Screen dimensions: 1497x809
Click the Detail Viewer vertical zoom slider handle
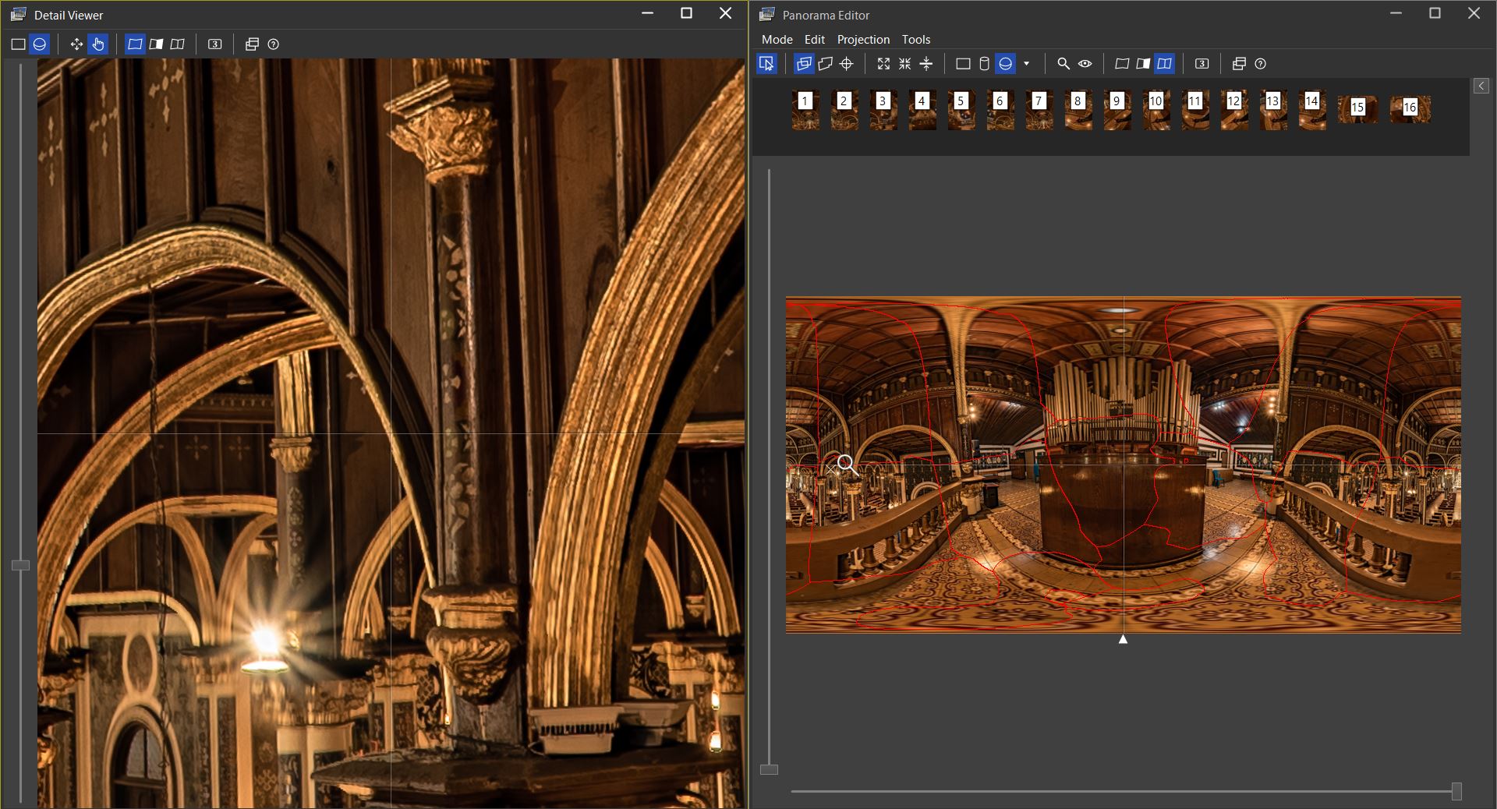(20, 565)
